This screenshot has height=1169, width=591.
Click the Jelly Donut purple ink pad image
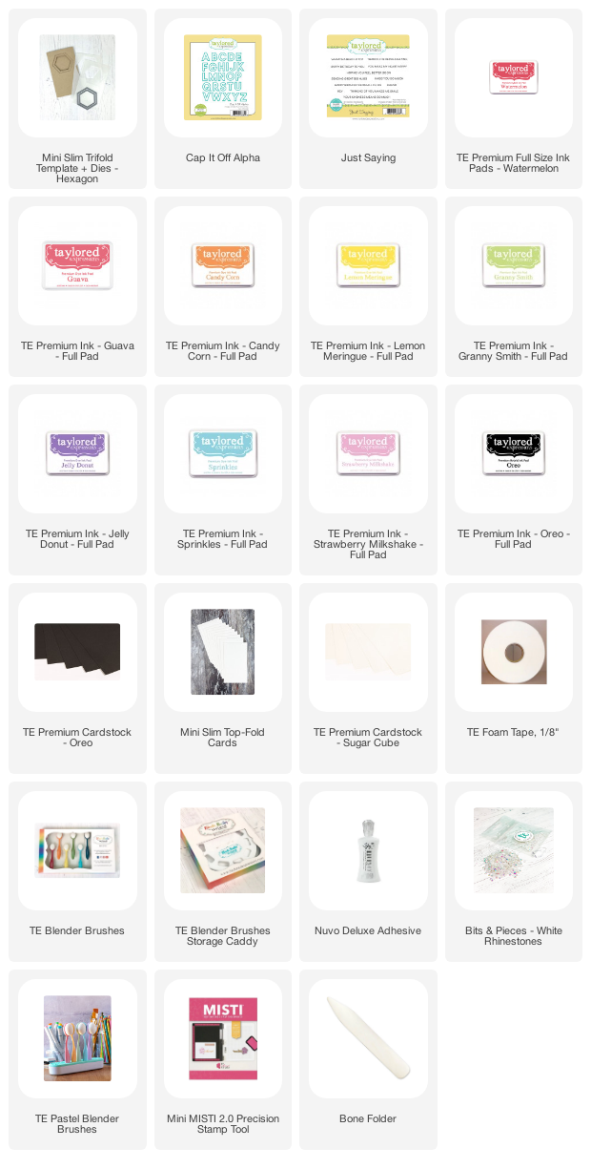[x=77, y=453]
